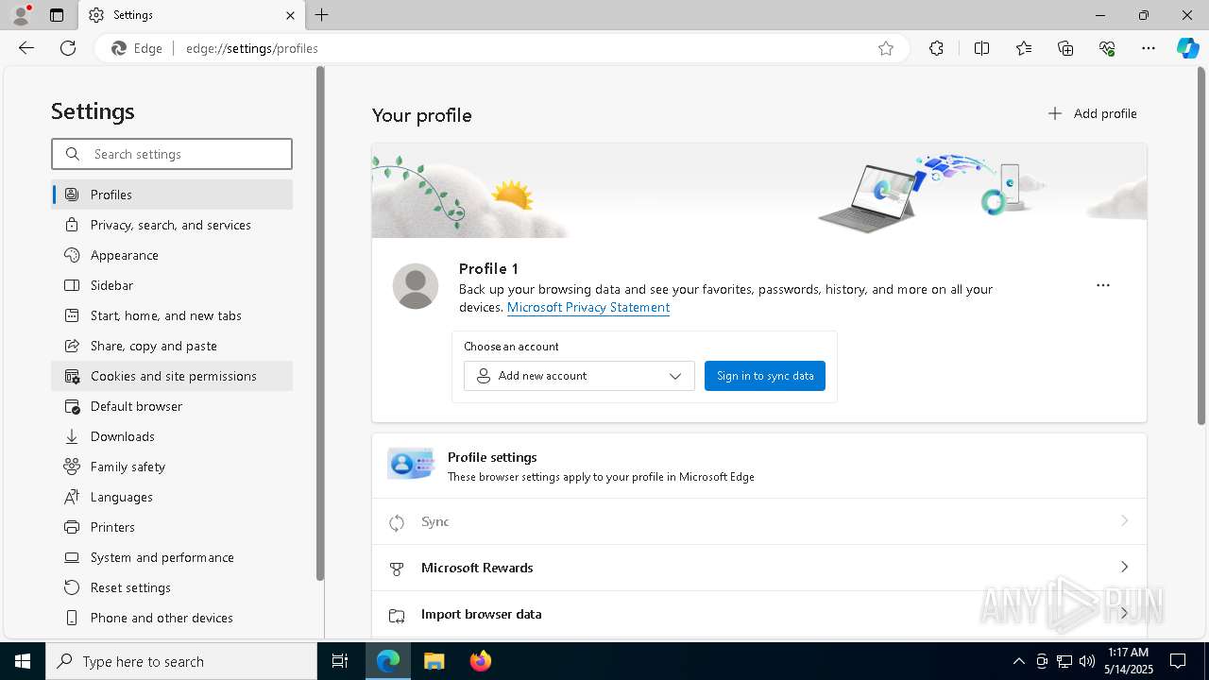The height and width of the screenshot is (680, 1209).
Task: Open the Copilot icon
Action: pyautogui.click(x=1187, y=48)
